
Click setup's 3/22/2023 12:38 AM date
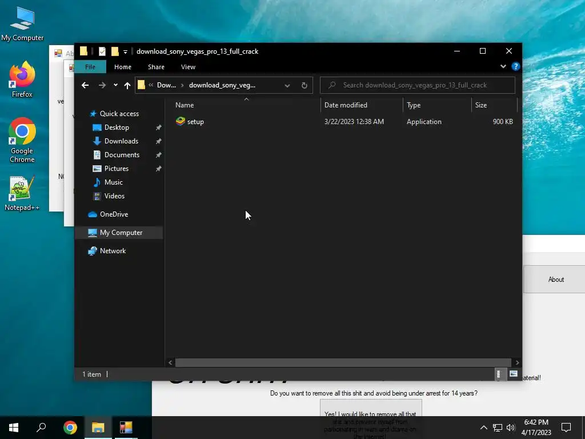point(354,122)
